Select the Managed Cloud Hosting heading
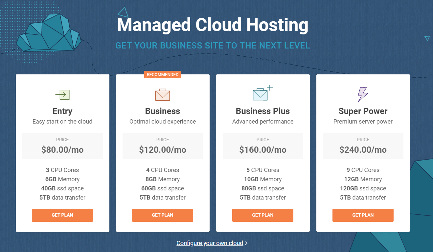Image resolution: width=433 pixels, height=252 pixels. pos(213,25)
